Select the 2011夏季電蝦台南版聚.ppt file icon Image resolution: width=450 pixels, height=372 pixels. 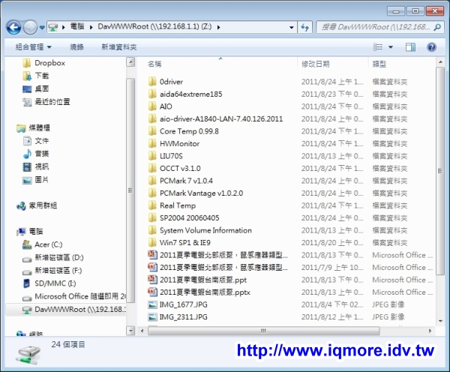click(x=152, y=280)
